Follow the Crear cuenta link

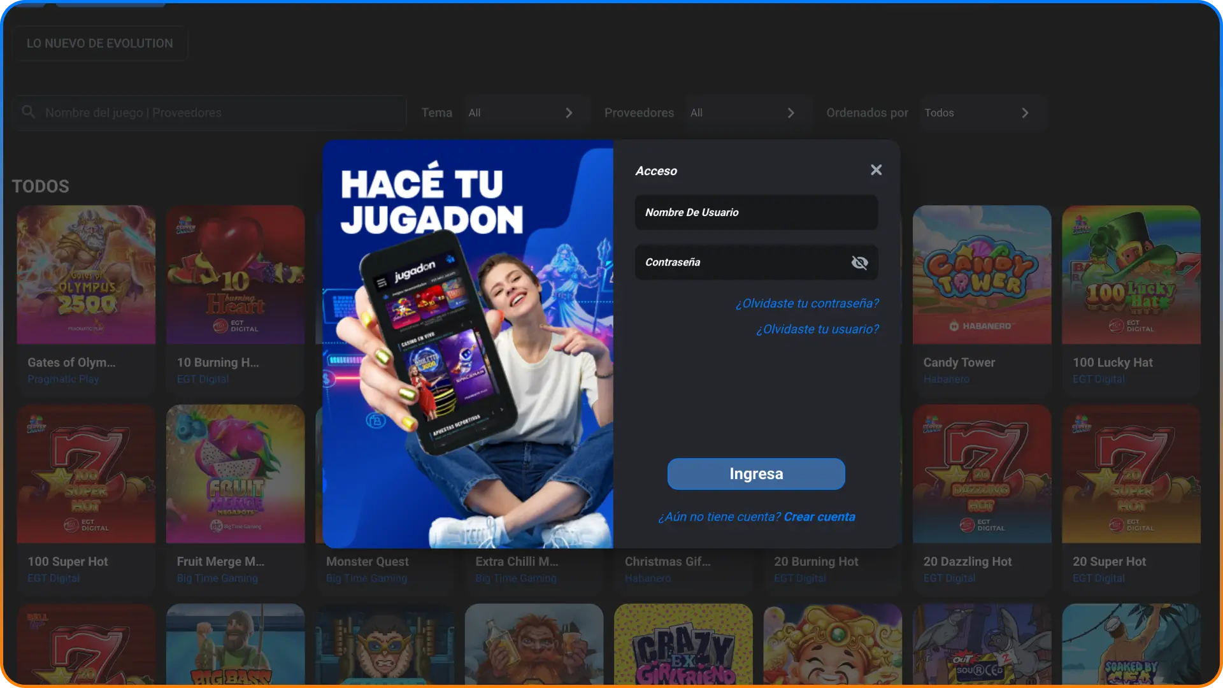(x=819, y=517)
